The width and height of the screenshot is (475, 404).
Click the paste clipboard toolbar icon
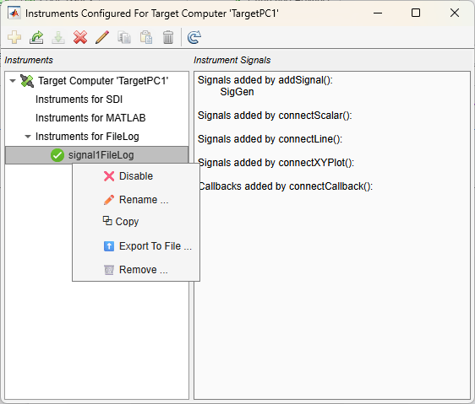[x=146, y=37]
